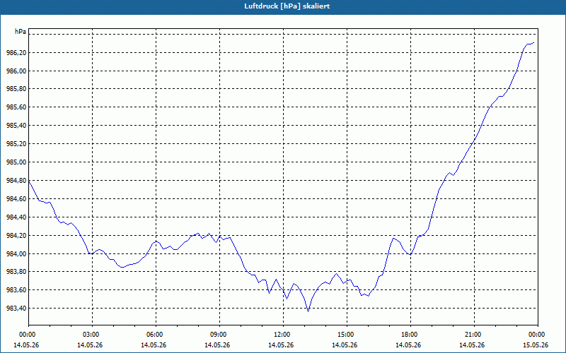Choose the 984,20 y-axis label
566x353 pixels.
(16, 236)
